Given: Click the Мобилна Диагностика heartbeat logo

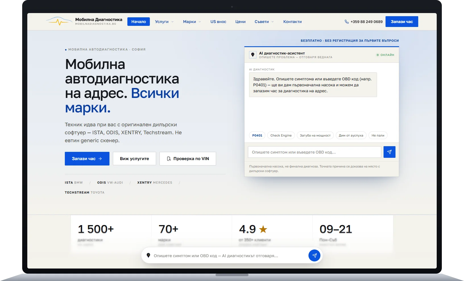Looking at the screenshot, I should tap(59, 21).
